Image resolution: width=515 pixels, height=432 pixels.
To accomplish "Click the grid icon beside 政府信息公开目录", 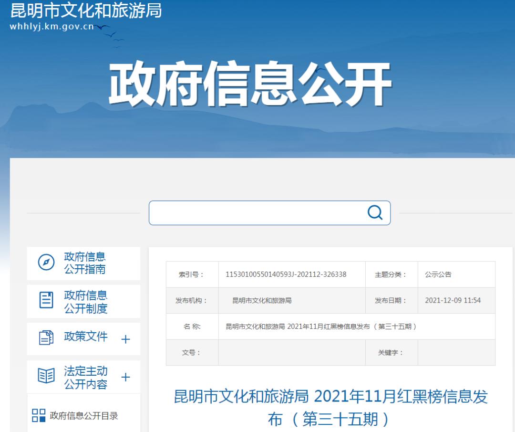I will tap(39, 415).
